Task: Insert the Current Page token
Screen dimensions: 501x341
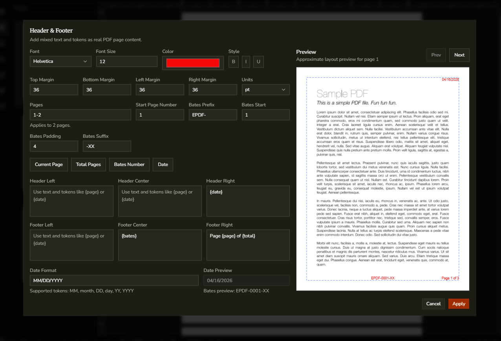Action: click(x=49, y=164)
